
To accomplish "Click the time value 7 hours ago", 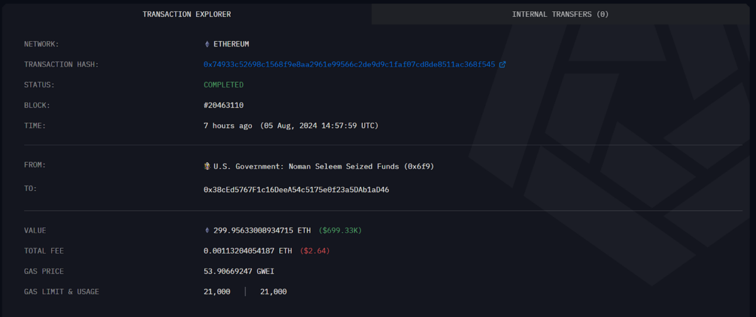I will (x=228, y=126).
